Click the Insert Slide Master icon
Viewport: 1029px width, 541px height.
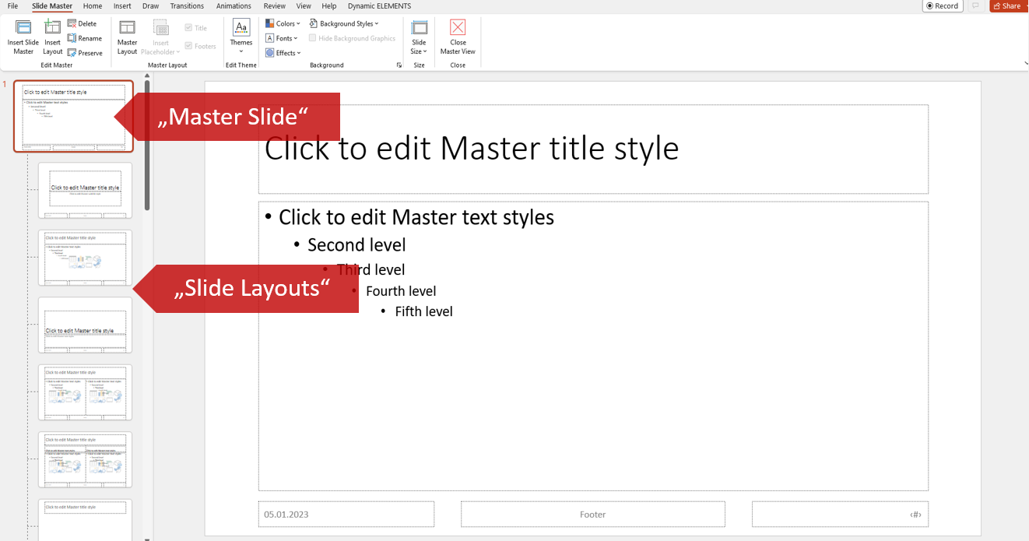(23, 28)
